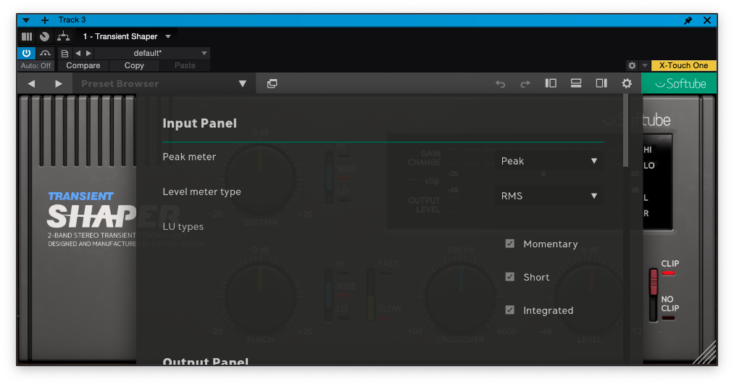Viewport: 734px width, 385px height.
Task: Click the settings panel vertical scrollbar
Action: pos(625,131)
